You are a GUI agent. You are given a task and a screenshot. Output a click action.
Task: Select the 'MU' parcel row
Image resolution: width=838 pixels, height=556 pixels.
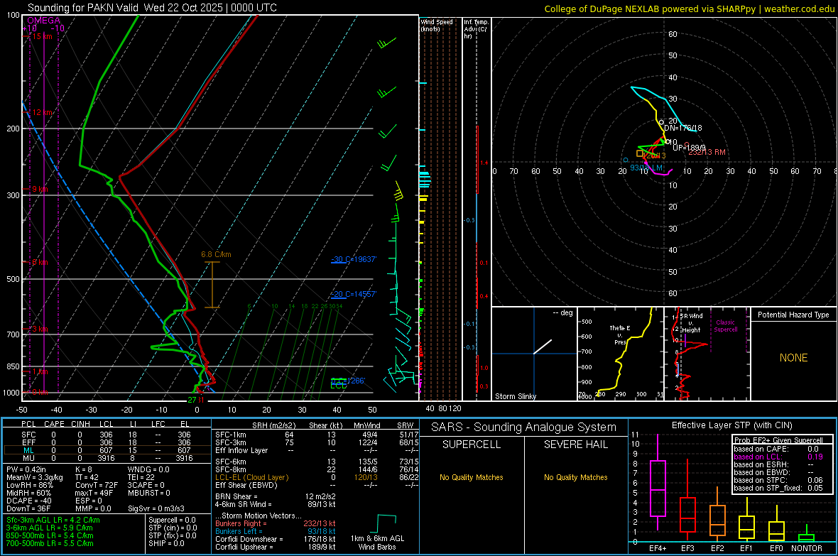coord(107,458)
